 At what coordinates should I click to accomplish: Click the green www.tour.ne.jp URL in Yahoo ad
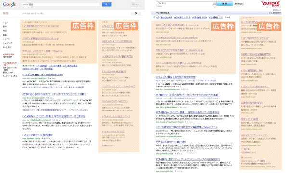coord(162,32)
